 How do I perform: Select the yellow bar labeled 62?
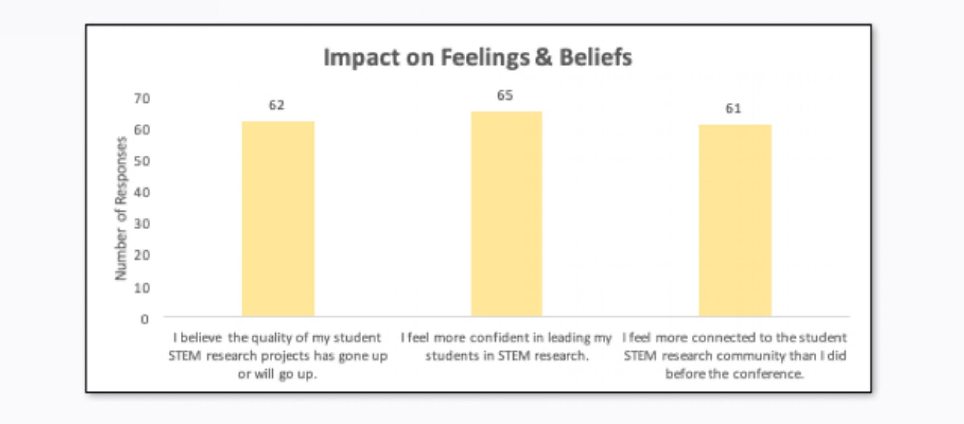click(278, 219)
